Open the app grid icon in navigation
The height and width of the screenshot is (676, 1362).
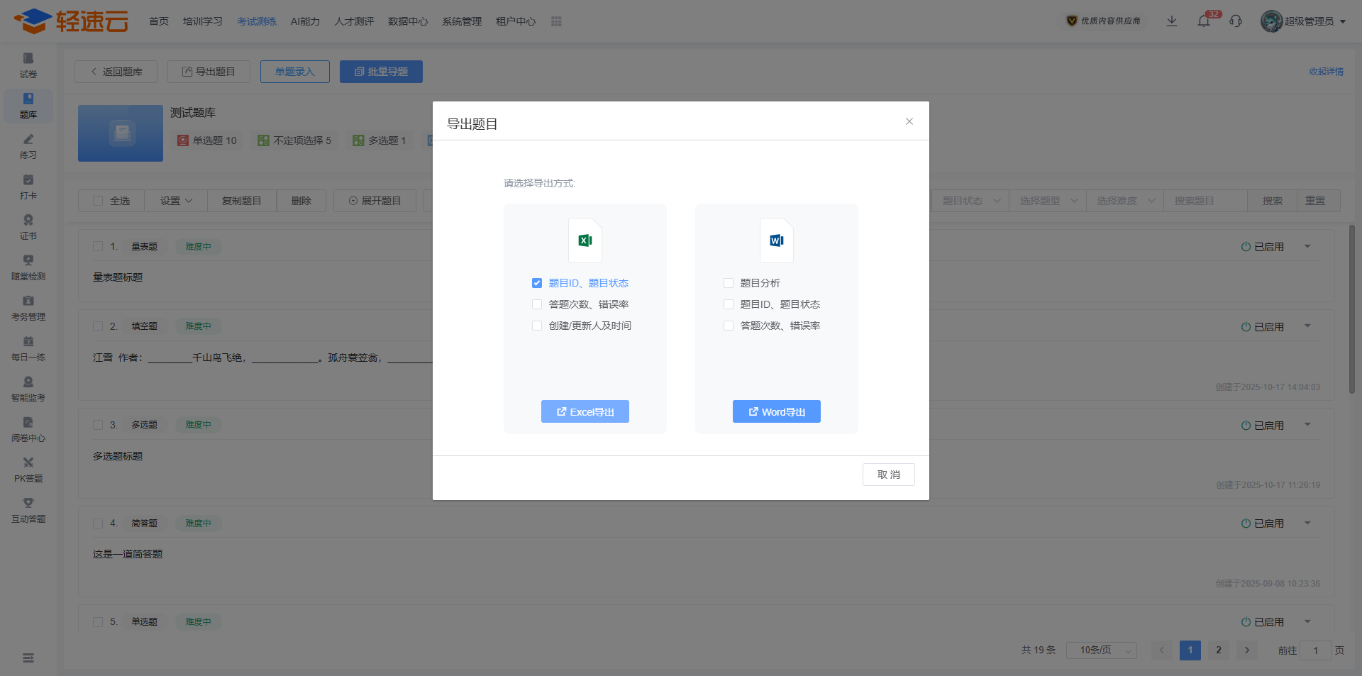click(556, 21)
